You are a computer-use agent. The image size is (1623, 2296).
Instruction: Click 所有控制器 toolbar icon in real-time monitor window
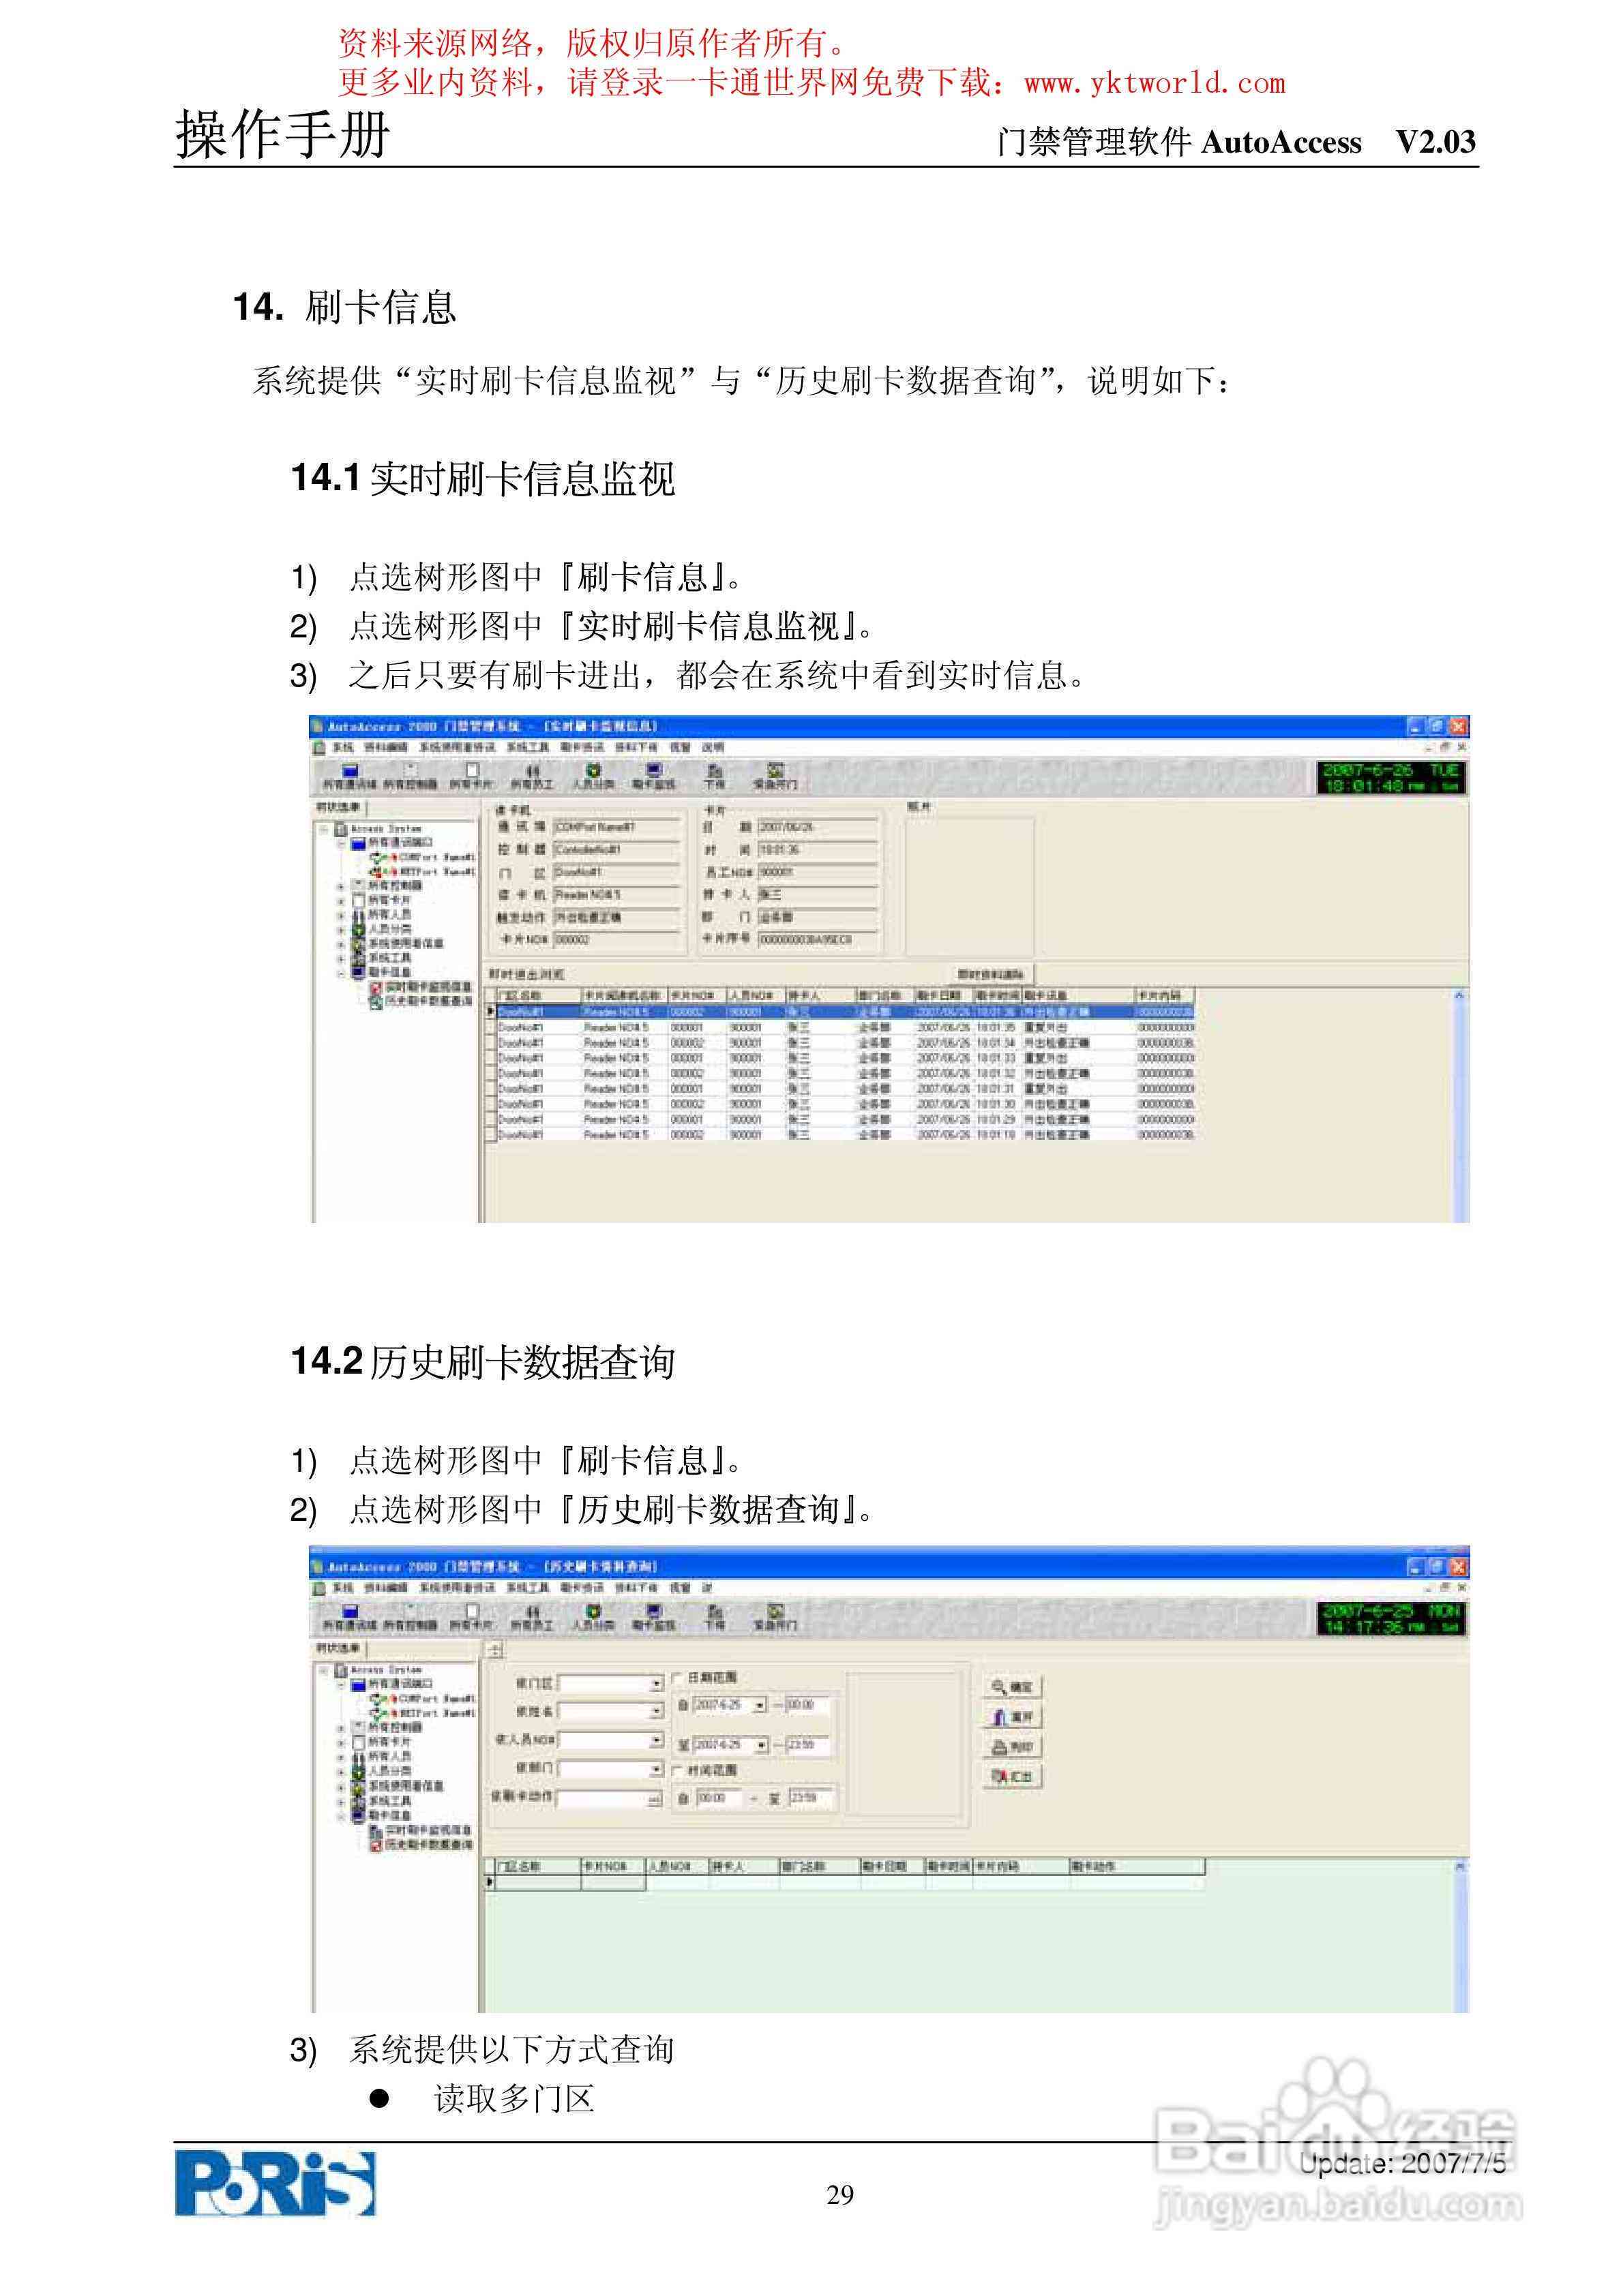pos(411,777)
